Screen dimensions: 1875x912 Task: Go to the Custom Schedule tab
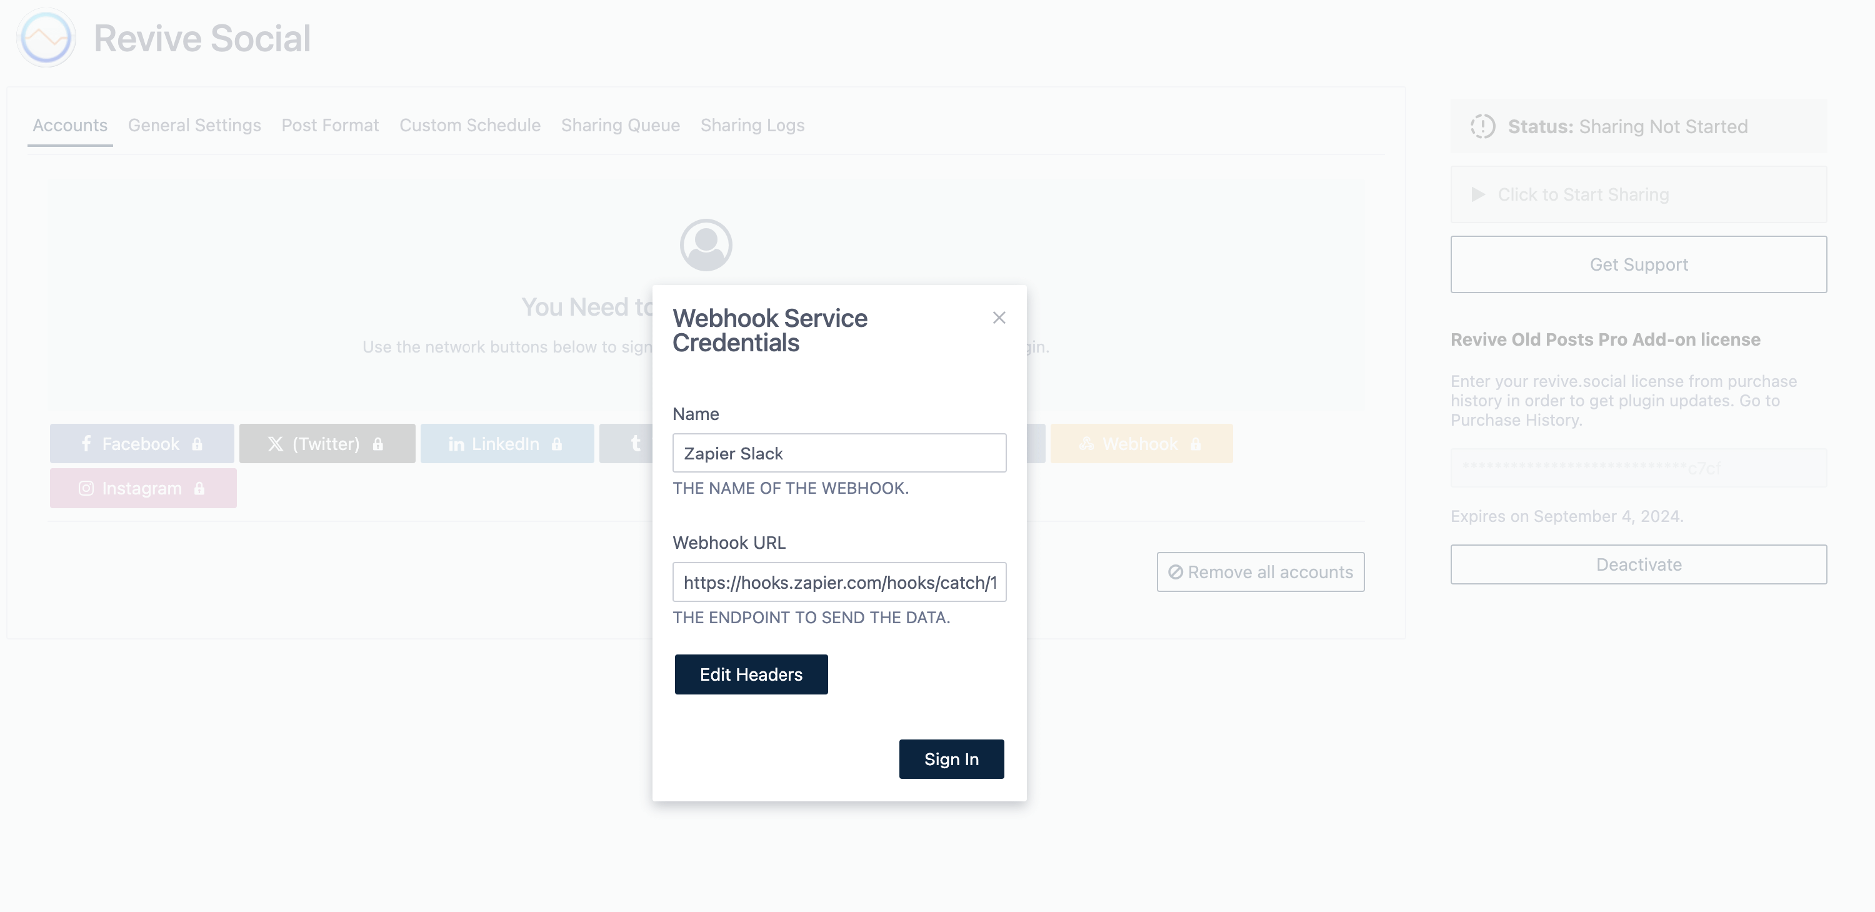click(469, 125)
